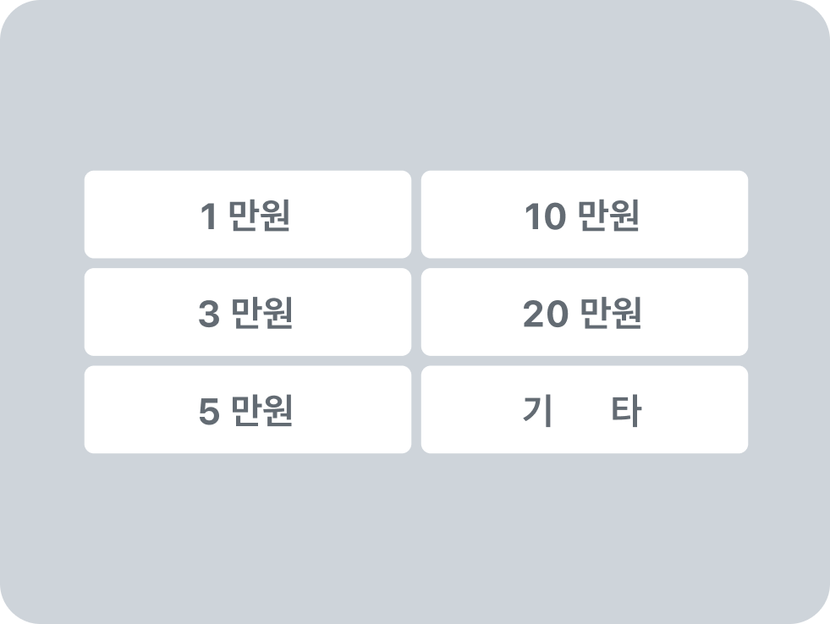Select the top button in the right column
The width and height of the screenshot is (830, 624).
coord(584,214)
